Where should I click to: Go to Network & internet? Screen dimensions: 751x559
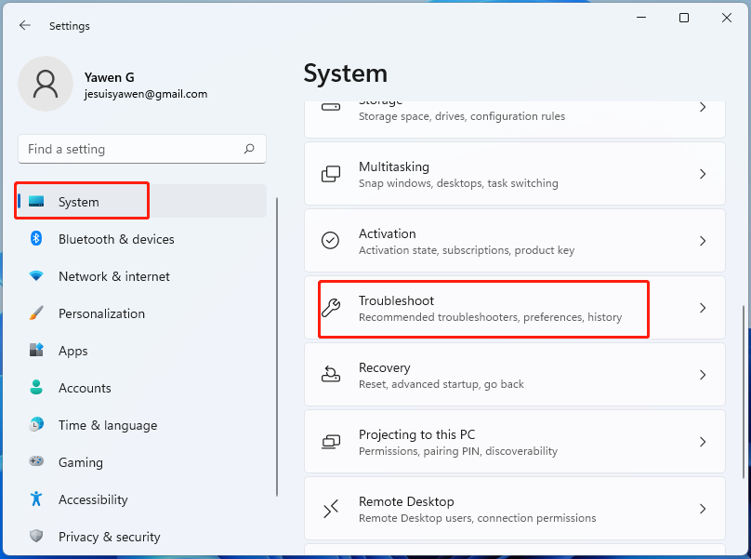(142, 276)
